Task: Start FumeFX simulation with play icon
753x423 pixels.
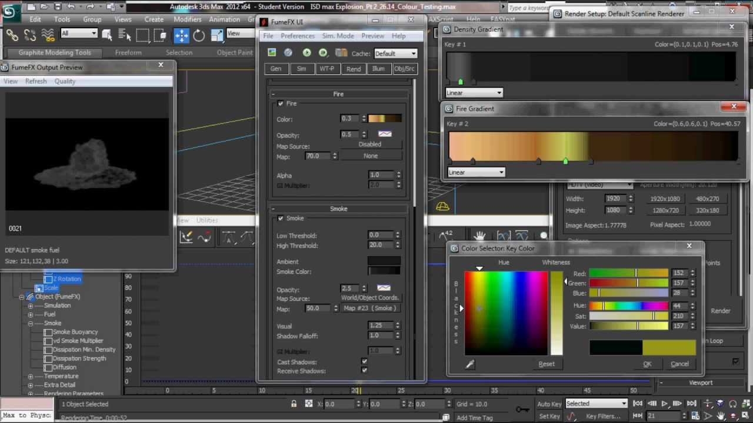Action: point(306,53)
